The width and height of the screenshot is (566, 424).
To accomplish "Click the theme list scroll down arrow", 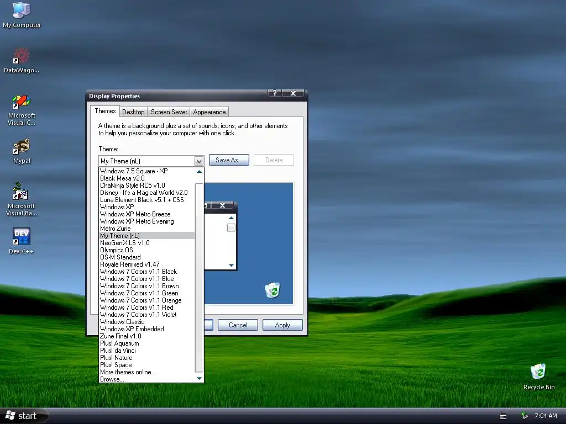I will coord(199,378).
